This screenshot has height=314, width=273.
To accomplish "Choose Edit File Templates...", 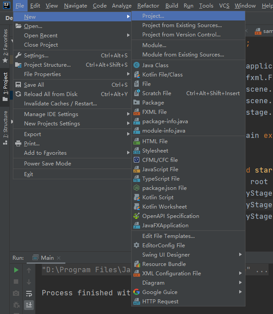I will click(189, 236).
